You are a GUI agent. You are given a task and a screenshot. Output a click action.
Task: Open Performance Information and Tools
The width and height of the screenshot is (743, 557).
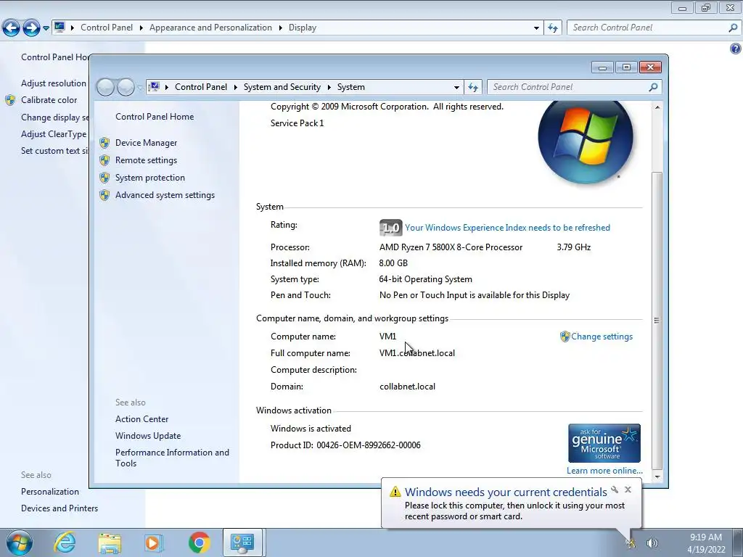click(172, 458)
